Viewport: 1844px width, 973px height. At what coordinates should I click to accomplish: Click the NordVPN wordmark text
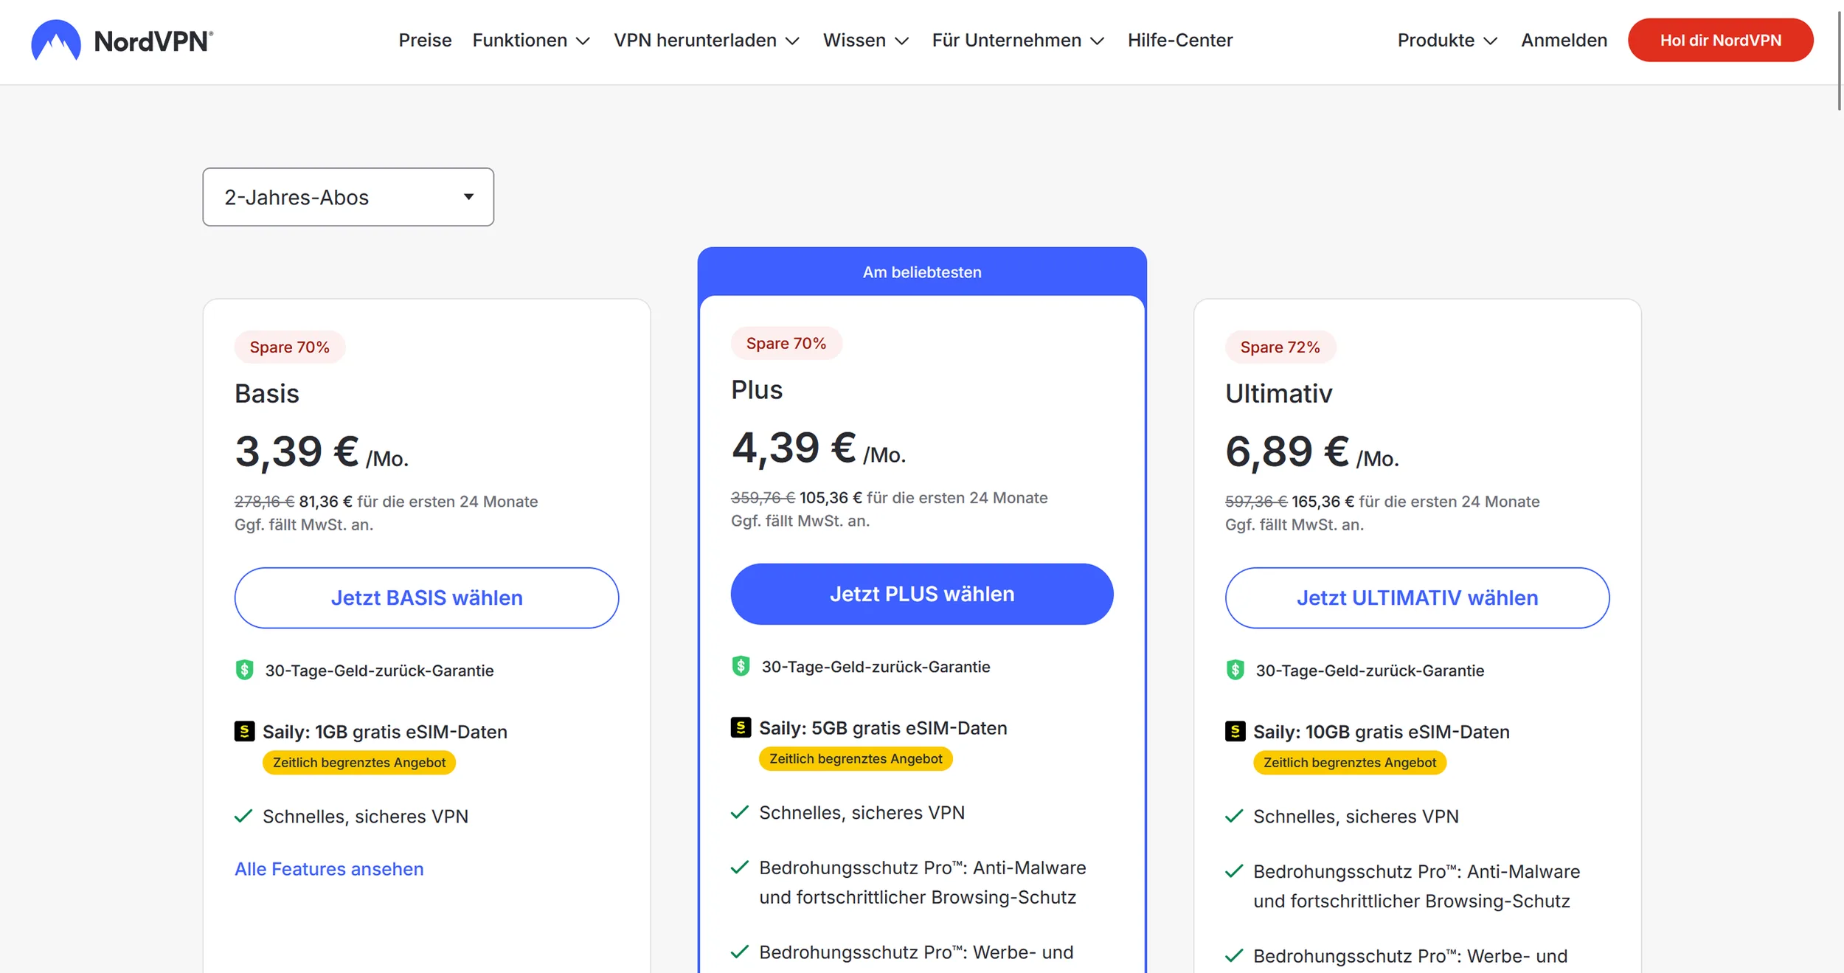153,41
